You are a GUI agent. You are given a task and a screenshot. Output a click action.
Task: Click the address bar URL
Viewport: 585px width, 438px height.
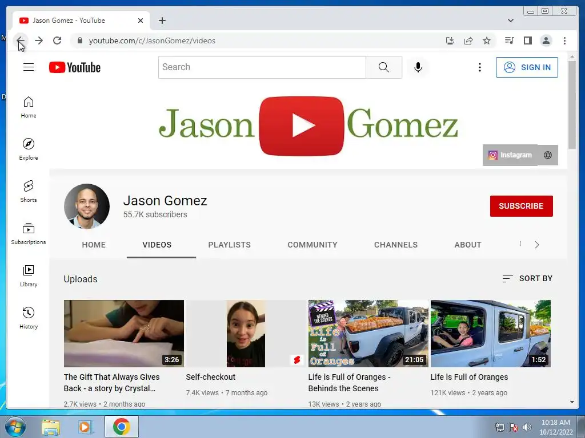[x=152, y=40]
